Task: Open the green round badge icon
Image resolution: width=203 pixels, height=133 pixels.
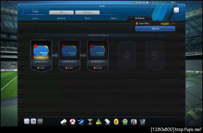Action: tap(125, 122)
